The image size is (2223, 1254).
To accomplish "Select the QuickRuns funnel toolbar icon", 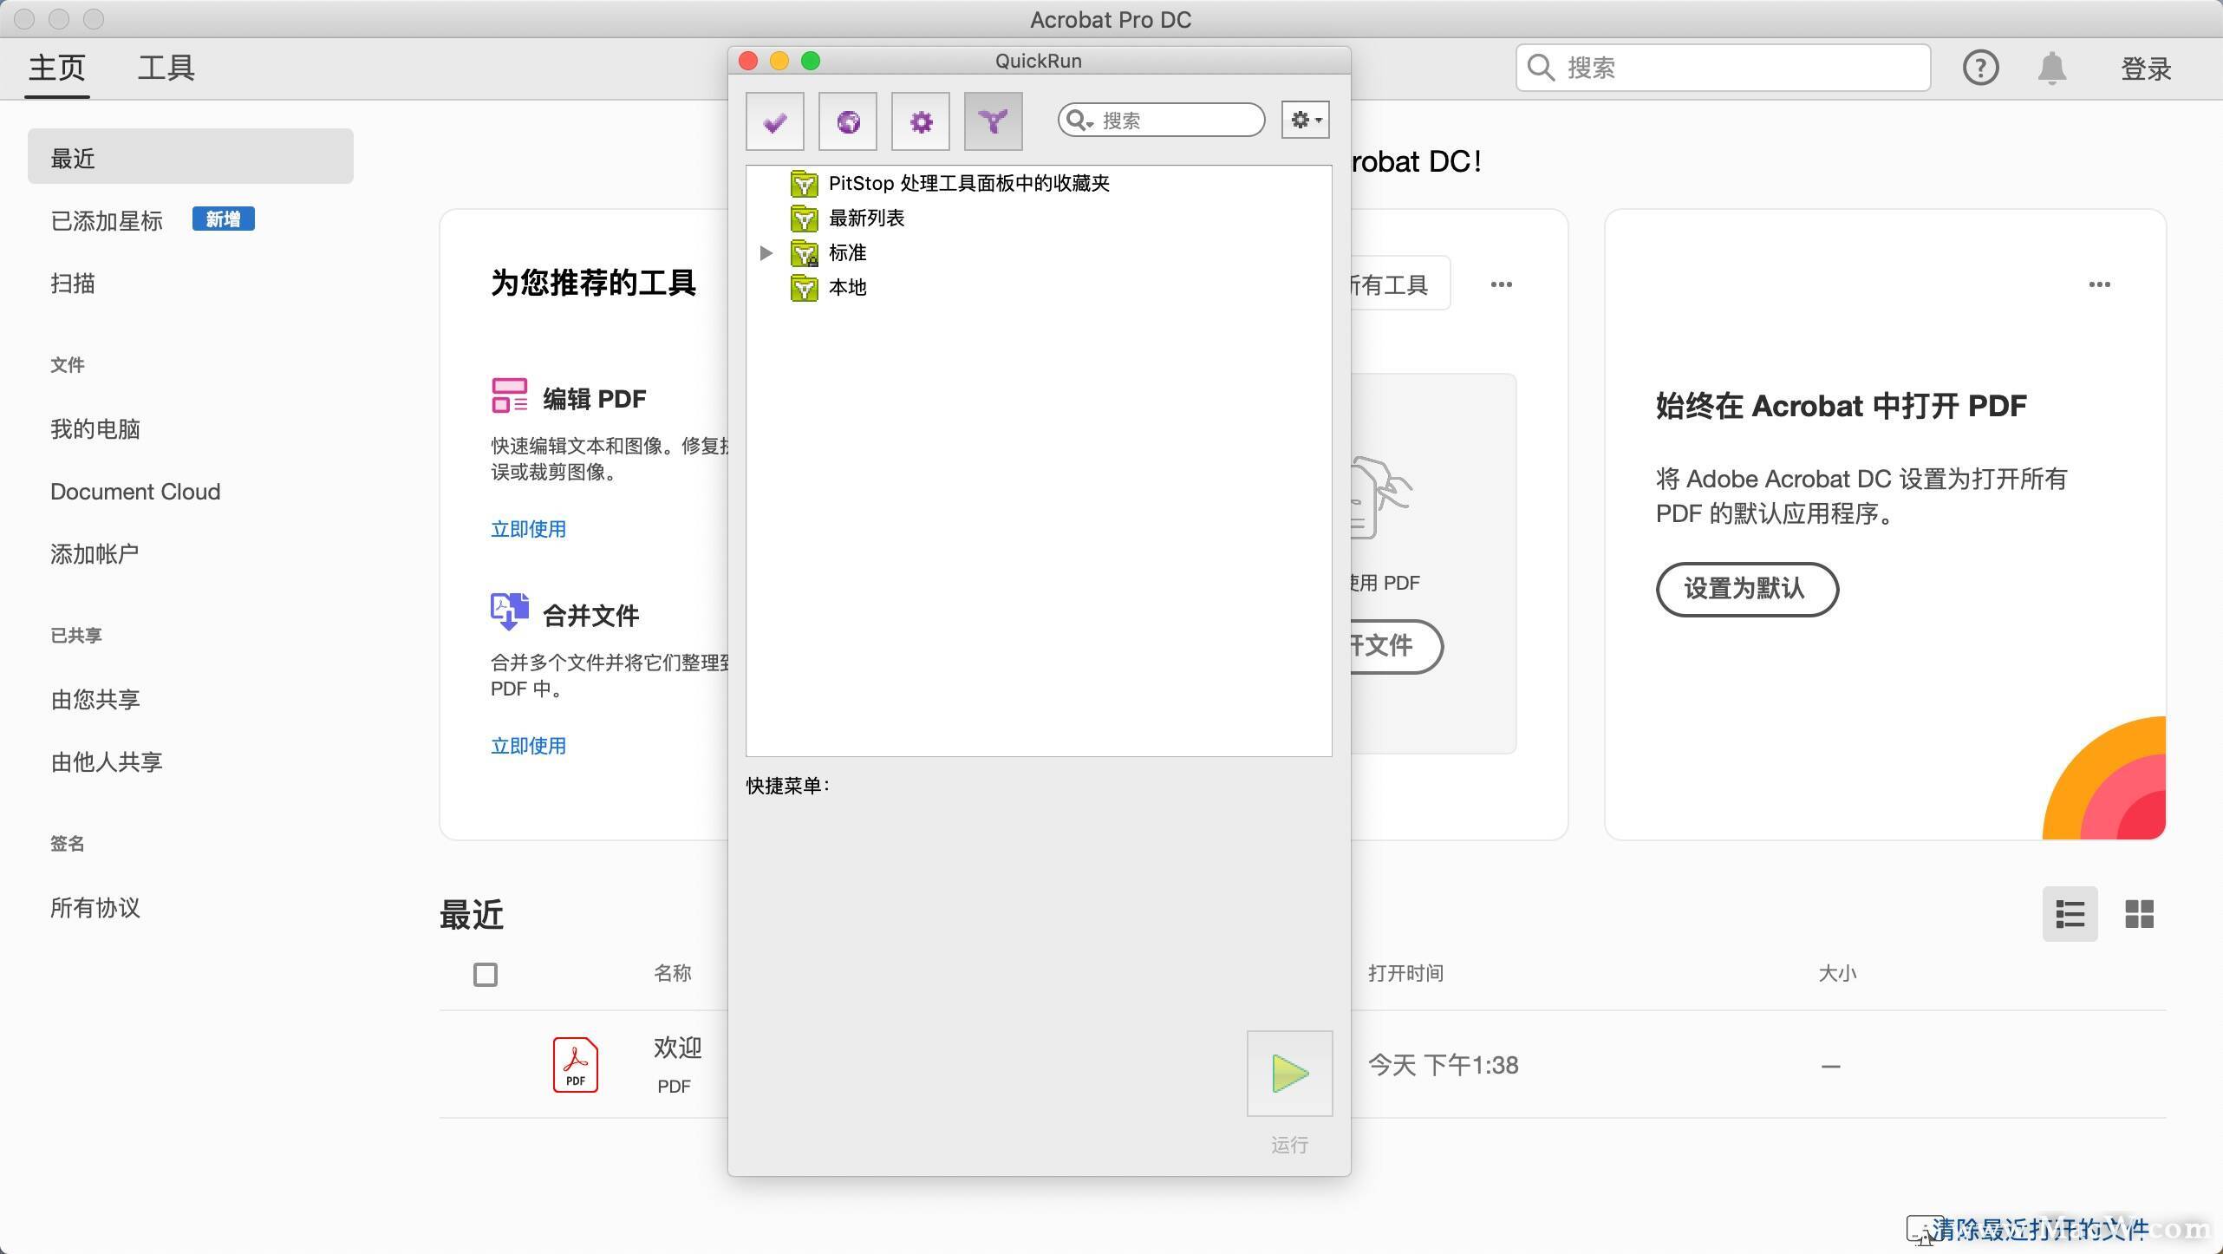I will pyautogui.click(x=994, y=121).
